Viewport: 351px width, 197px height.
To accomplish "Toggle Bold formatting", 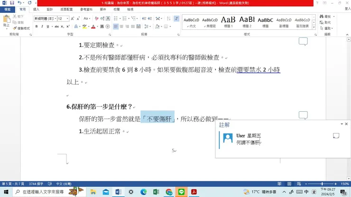I will (37, 27).
